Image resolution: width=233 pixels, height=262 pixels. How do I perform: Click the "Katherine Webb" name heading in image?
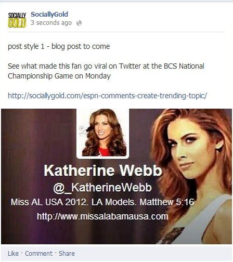coord(103,171)
